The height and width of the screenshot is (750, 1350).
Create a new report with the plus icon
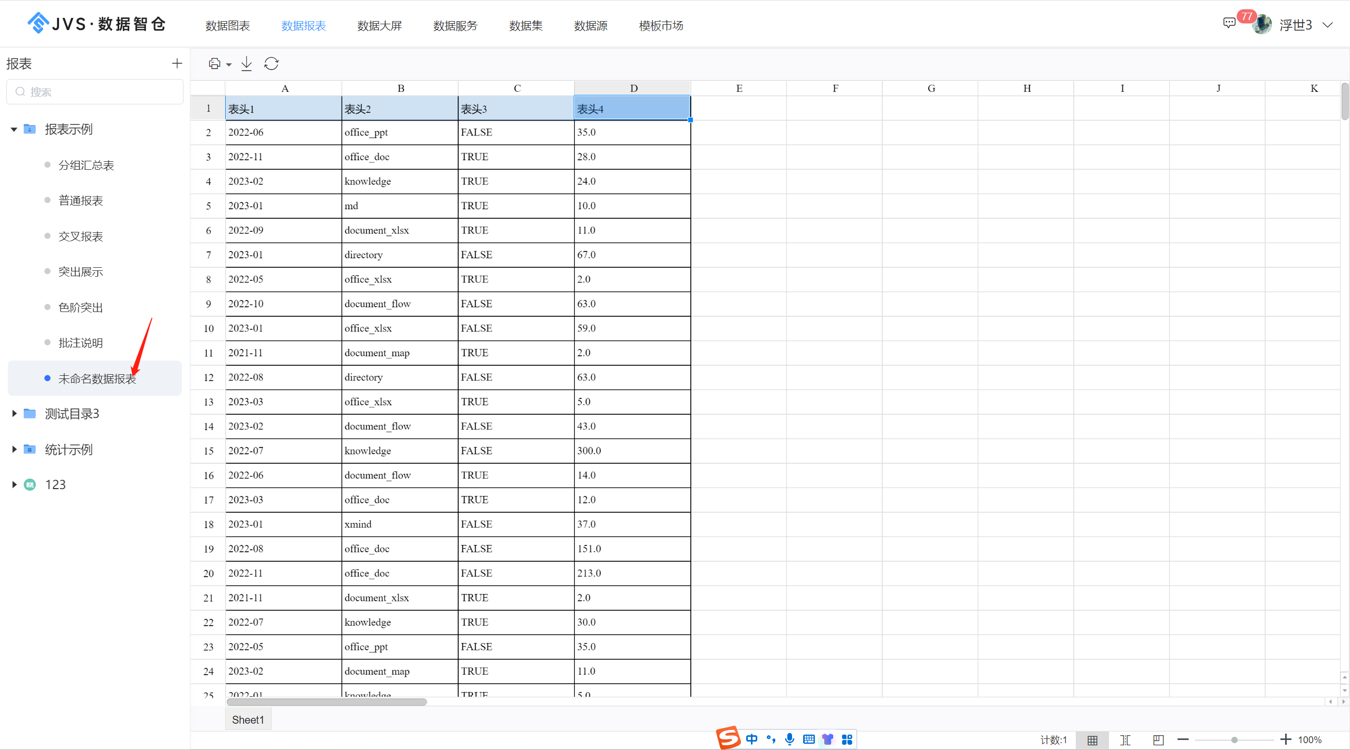(x=176, y=63)
